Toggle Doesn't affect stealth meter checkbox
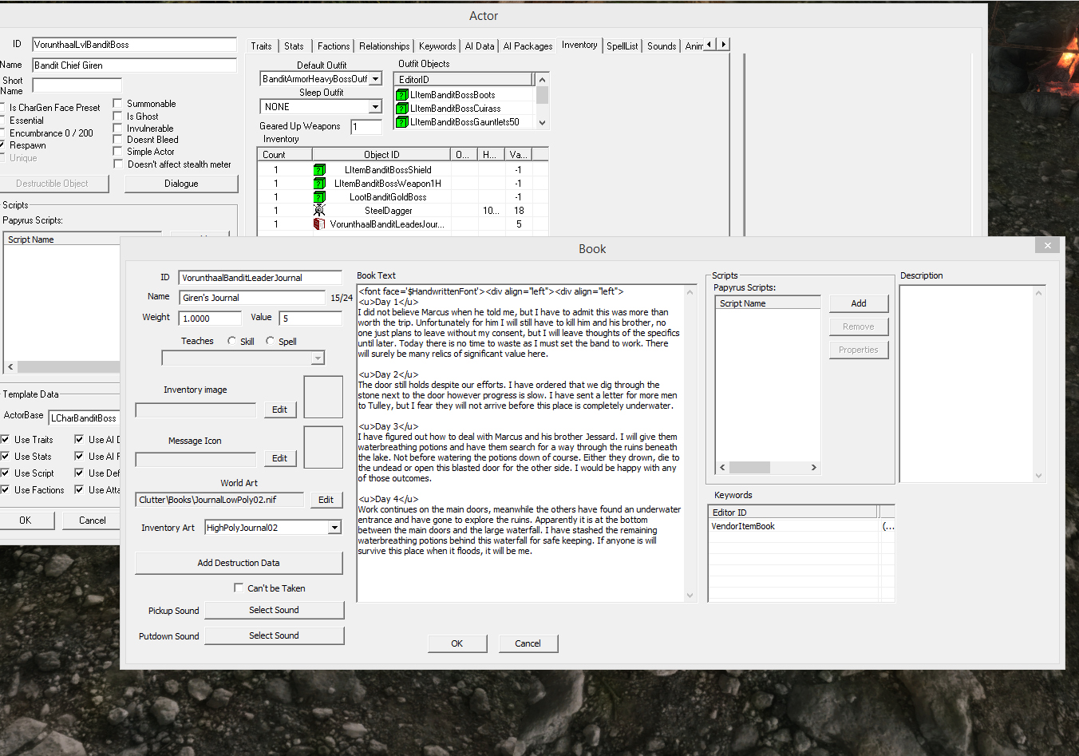 (x=118, y=164)
